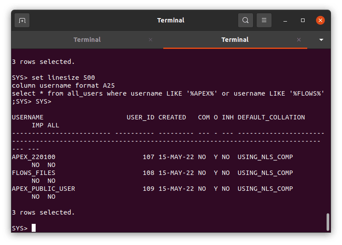
Task: Click the APEX_220100 username in results
Action: pyautogui.click(x=33, y=157)
